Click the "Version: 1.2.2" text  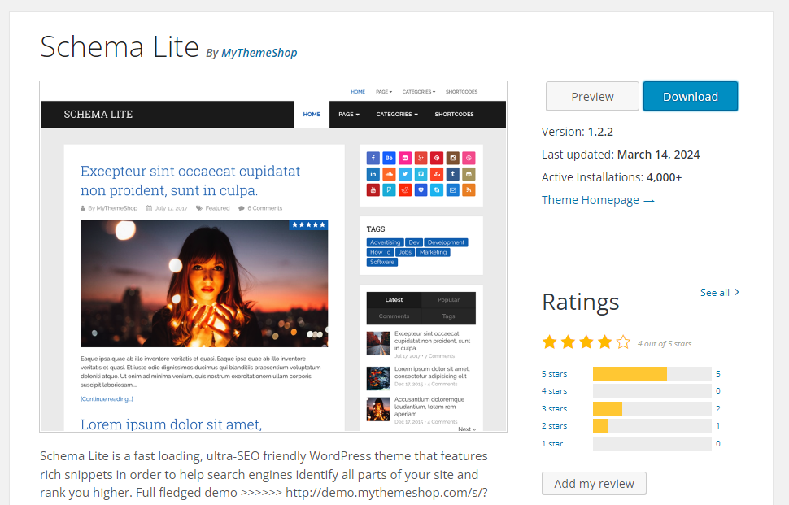[x=578, y=132]
